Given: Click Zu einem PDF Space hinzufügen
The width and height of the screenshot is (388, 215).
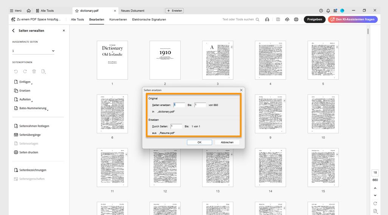Looking at the screenshot, I should pyautogui.click(x=36, y=19).
